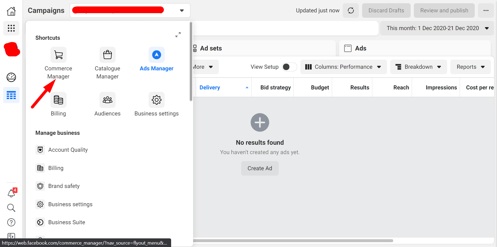Open Catalogue Manager shortcut icon
The height and width of the screenshot is (247, 497).
[x=107, y=55]
